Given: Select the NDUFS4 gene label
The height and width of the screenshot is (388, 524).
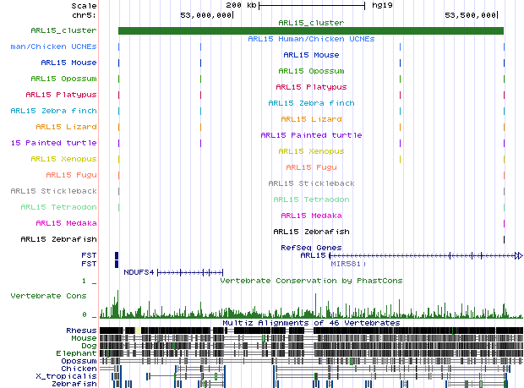Looking at the screenshot, I should tap(139, 272).
